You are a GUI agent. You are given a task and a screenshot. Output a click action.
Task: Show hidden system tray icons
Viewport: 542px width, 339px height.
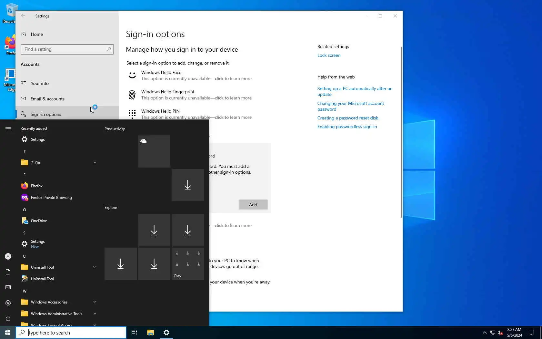tap(485, 333)
